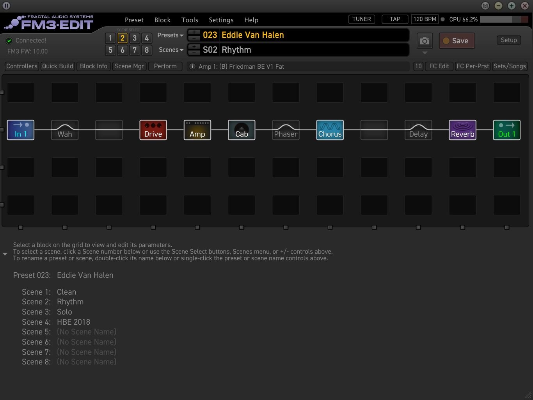The image size is (533, 400).
Task: Select the Out 1 output block
Action: click(507, 130)
